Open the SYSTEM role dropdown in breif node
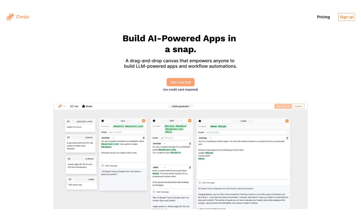The image size is (361, 216). (159, 144)
